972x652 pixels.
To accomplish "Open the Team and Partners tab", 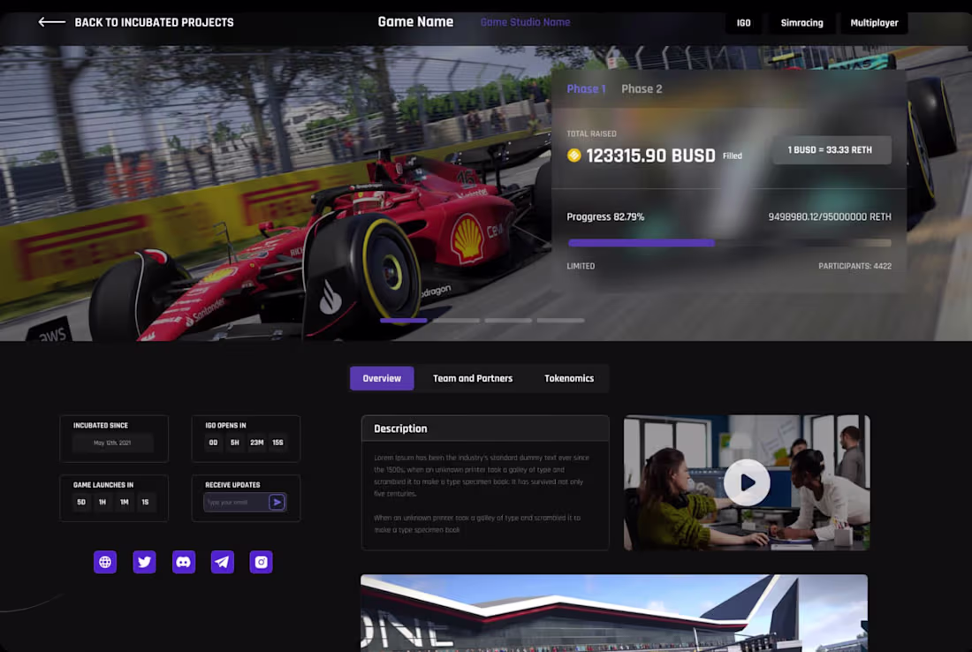I will coord(473,378).
